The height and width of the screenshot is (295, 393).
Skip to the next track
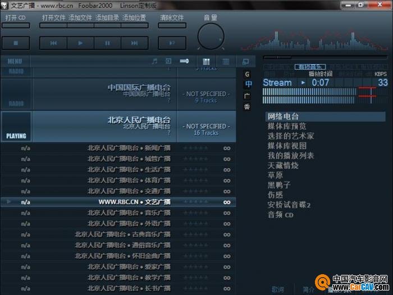coord(135,43)
